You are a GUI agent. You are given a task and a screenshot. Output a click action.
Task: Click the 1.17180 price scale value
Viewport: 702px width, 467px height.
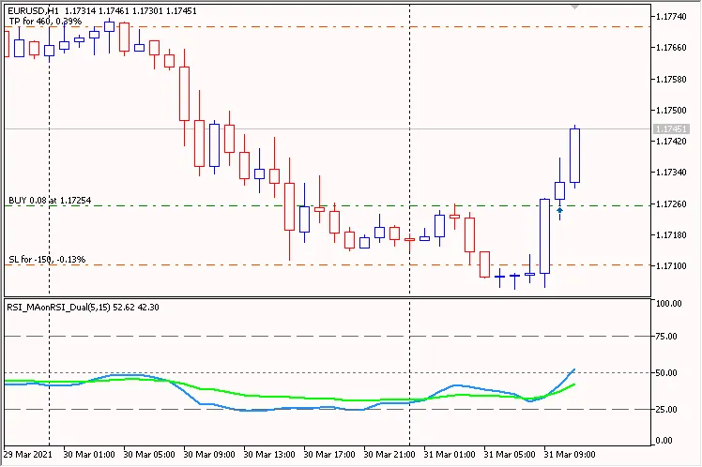[x=671, y=234]
